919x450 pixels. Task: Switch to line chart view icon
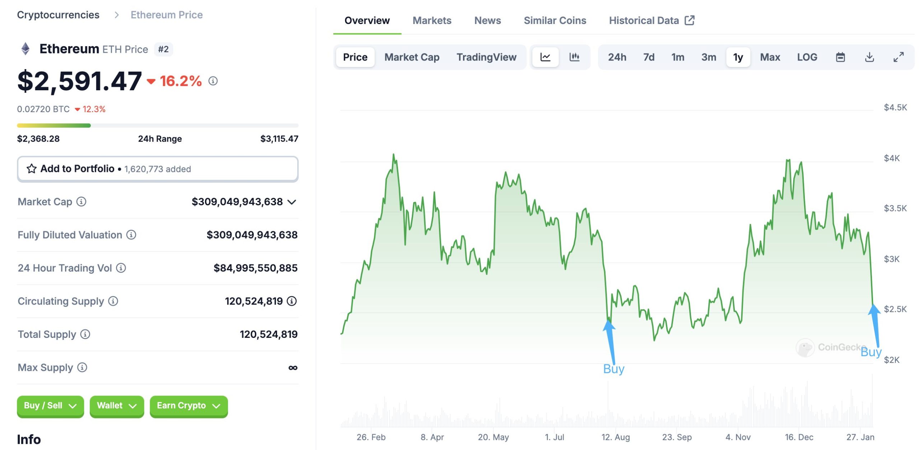pos(545,57)
